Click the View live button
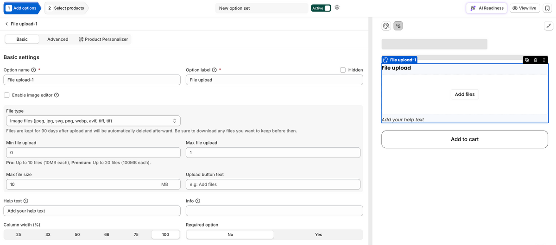Viewport: 556px width, 245px height. click(x=524, y=8)
